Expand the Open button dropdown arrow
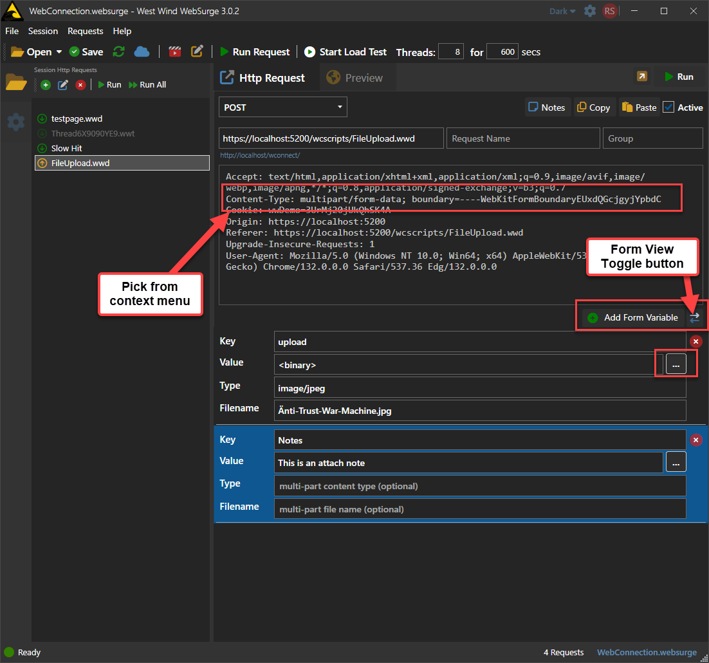This screenshot has height=663, width=709. [59, 52]
